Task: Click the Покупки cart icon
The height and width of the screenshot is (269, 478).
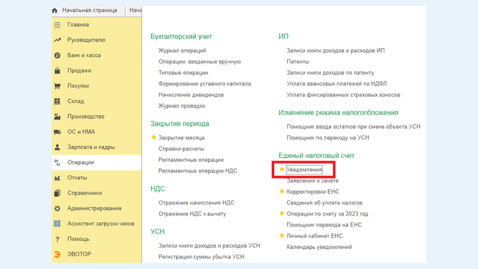Action: point(58,86)
